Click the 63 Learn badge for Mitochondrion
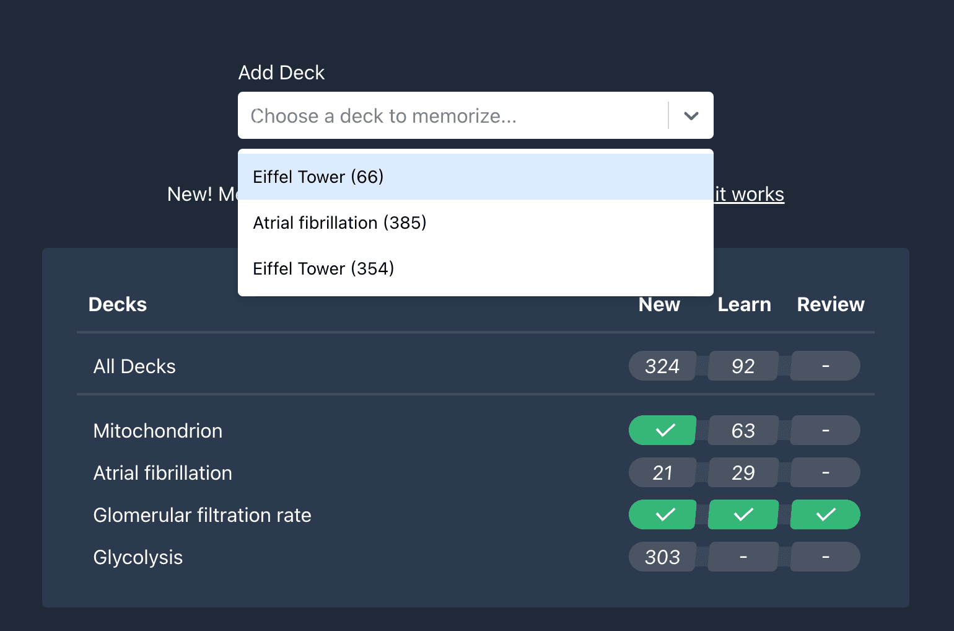This screenshot has width=954, height=631. click(743, 430)
